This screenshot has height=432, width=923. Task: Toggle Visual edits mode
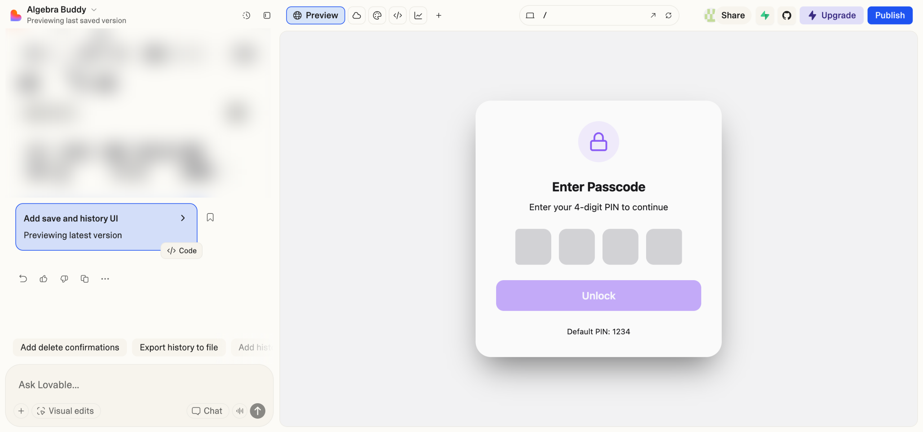coord(66,411)
